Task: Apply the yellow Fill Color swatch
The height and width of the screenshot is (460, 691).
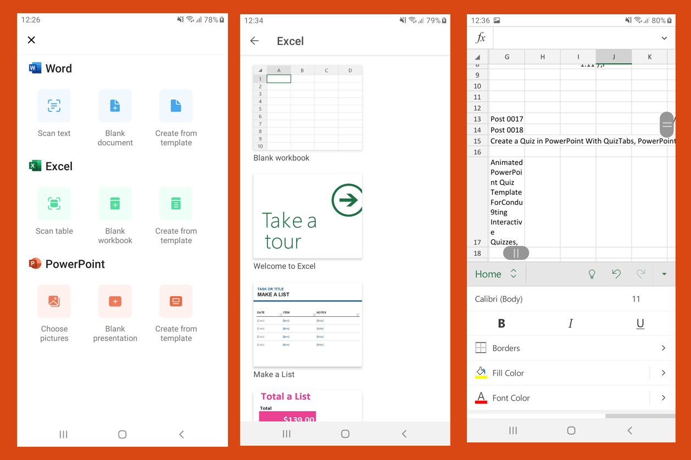Action: [x=481, y=373]
